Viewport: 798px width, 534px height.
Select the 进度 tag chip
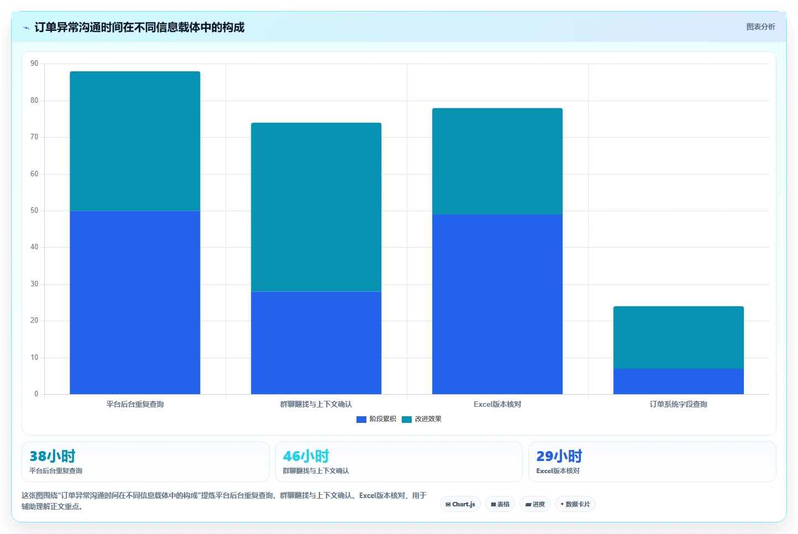click(x=535, y=504)
